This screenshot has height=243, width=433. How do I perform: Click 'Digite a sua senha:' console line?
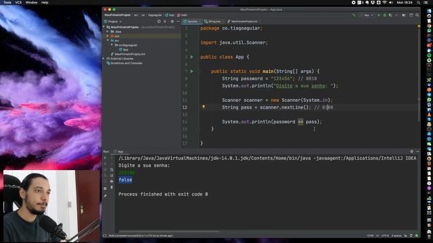coord(144,165)
